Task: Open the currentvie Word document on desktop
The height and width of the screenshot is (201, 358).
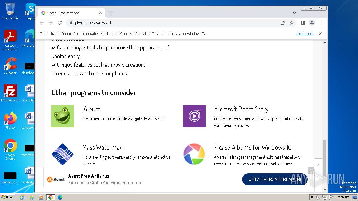Action: 28,121
